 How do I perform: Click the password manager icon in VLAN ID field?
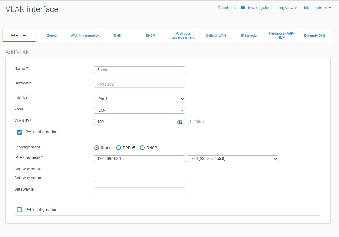(x=180, y=122)
